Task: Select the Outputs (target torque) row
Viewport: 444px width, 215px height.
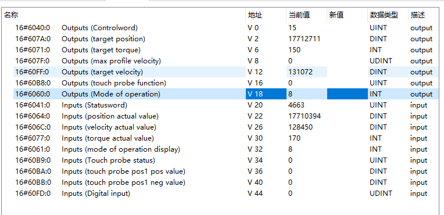Action: tap(226, 50)
